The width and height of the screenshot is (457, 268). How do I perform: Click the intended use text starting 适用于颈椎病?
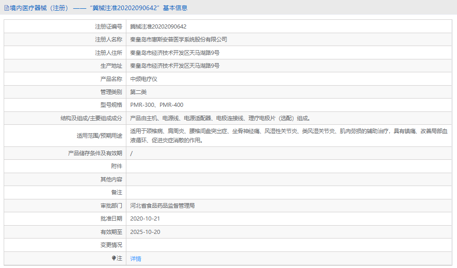pos(289,135)
